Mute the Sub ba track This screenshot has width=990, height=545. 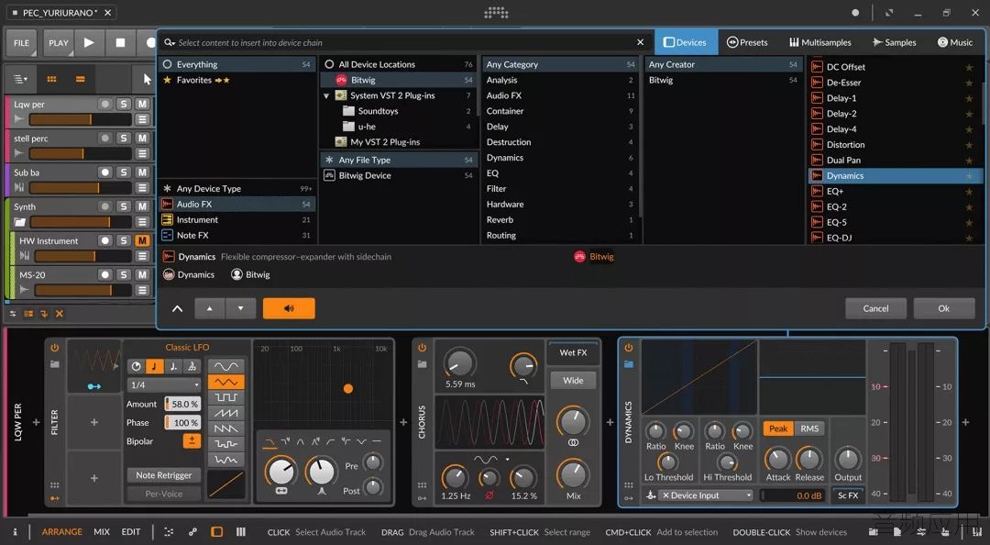[x=142, y=172]
